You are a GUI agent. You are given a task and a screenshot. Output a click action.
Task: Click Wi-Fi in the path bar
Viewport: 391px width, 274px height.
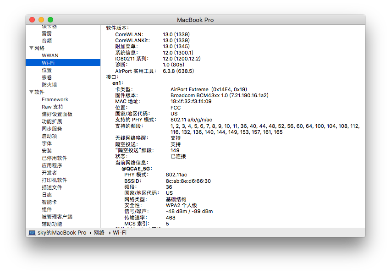pyautogui.click(x=120, y=233)
